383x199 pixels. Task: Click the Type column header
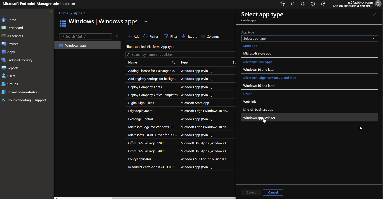[184, 62]
